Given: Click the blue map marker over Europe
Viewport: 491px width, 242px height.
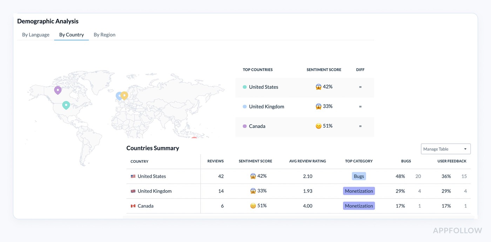Looking at the screenshot, I should pos(118,95).
